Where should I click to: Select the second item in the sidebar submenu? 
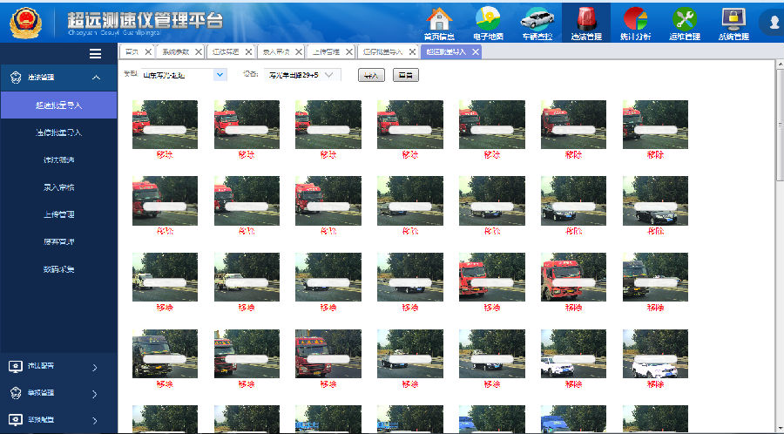click(58, 132)
